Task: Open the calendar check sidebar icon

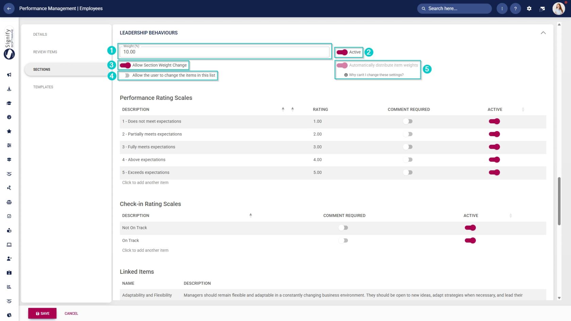Action: point(9,216)
